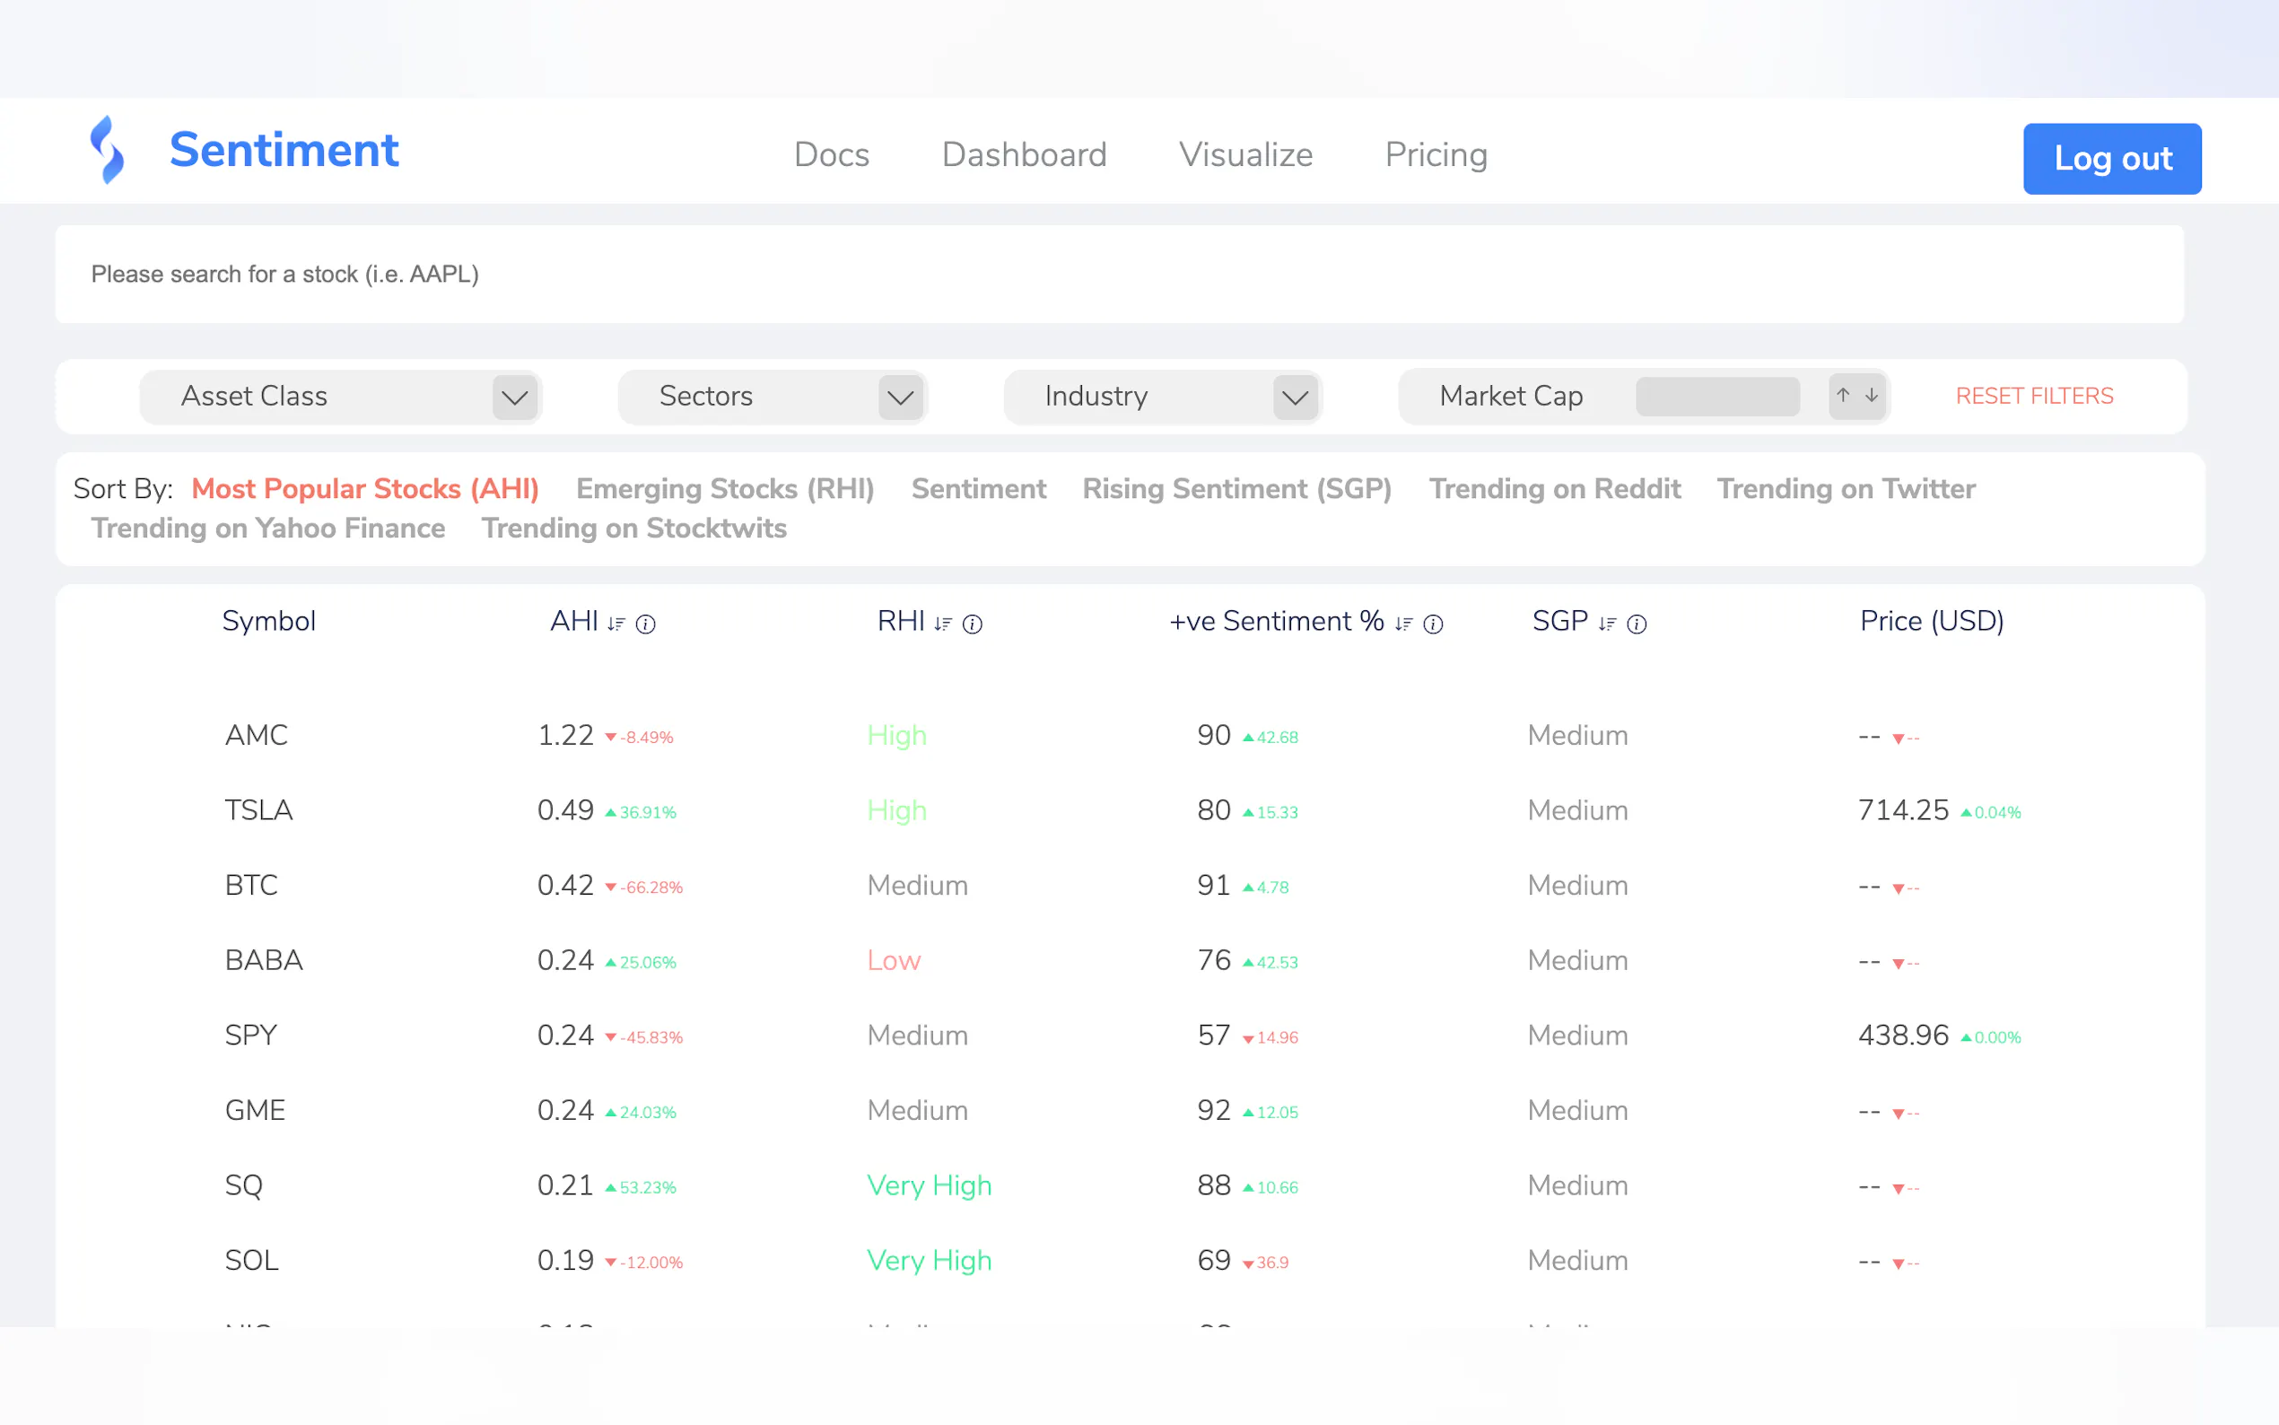Viewport: 2279px width, 1425px height.
Task: Click the Market Cap value field
Action: [1717, 396]
